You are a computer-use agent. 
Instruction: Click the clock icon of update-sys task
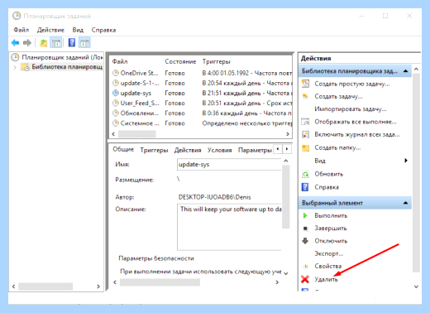point(116,93)
